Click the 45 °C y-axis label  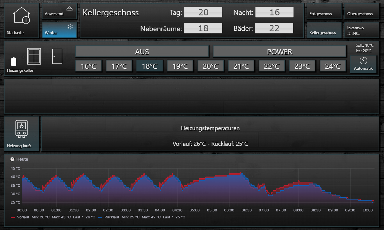pos(16,168)
